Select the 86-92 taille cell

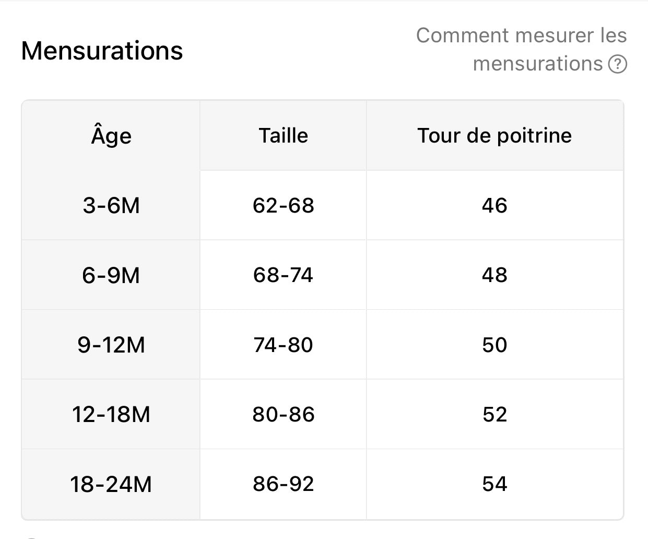(x=284, y=484)
